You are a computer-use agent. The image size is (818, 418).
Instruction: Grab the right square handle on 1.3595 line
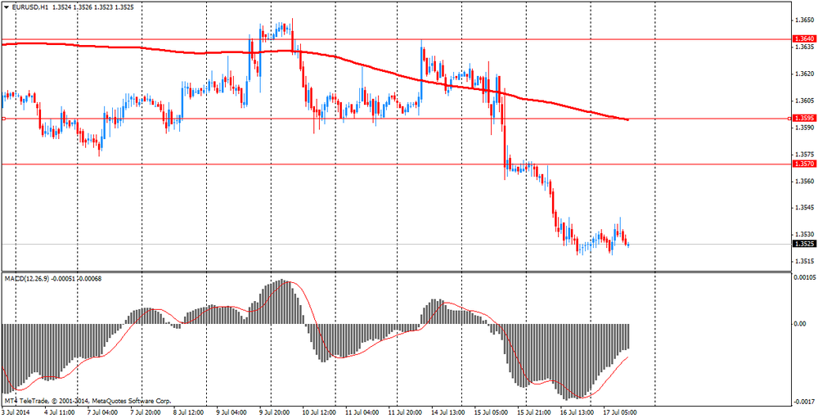click(789, 119)
